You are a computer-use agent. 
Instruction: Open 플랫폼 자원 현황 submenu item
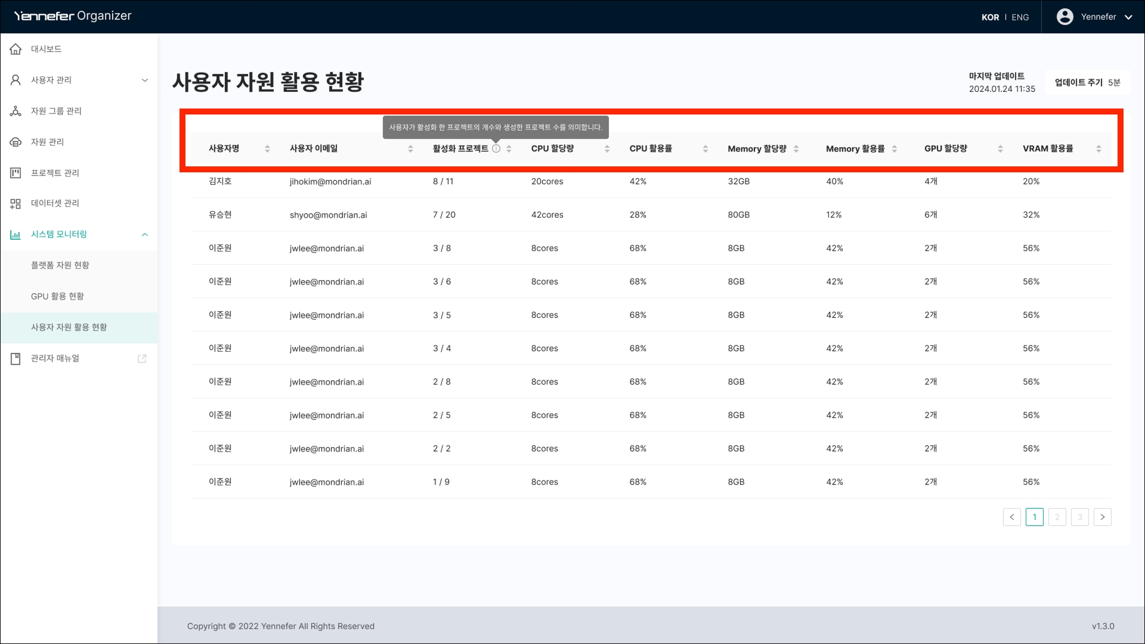[x=60, y=265]
